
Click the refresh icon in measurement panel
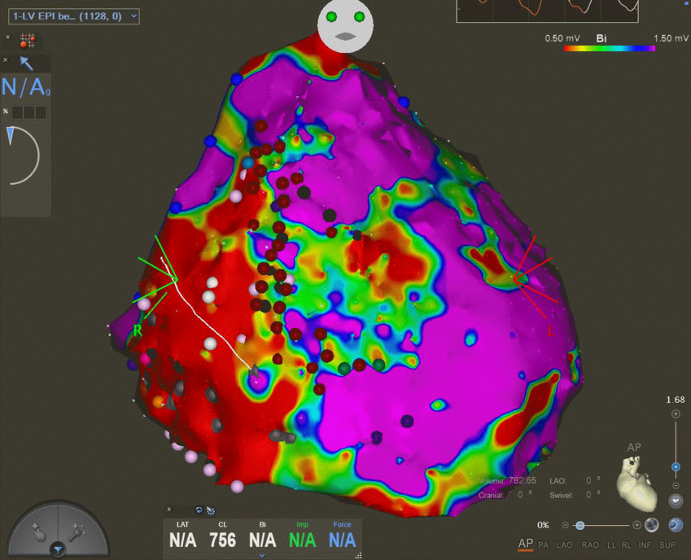(199, 510)
